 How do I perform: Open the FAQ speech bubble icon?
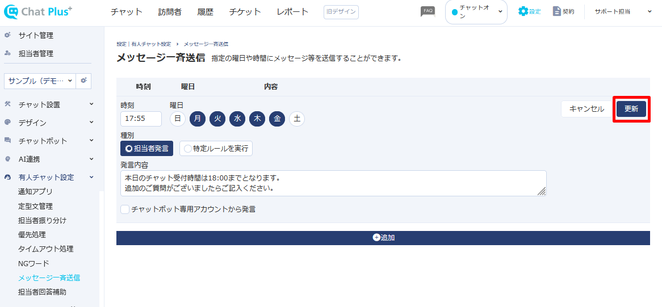click(428, 11)
